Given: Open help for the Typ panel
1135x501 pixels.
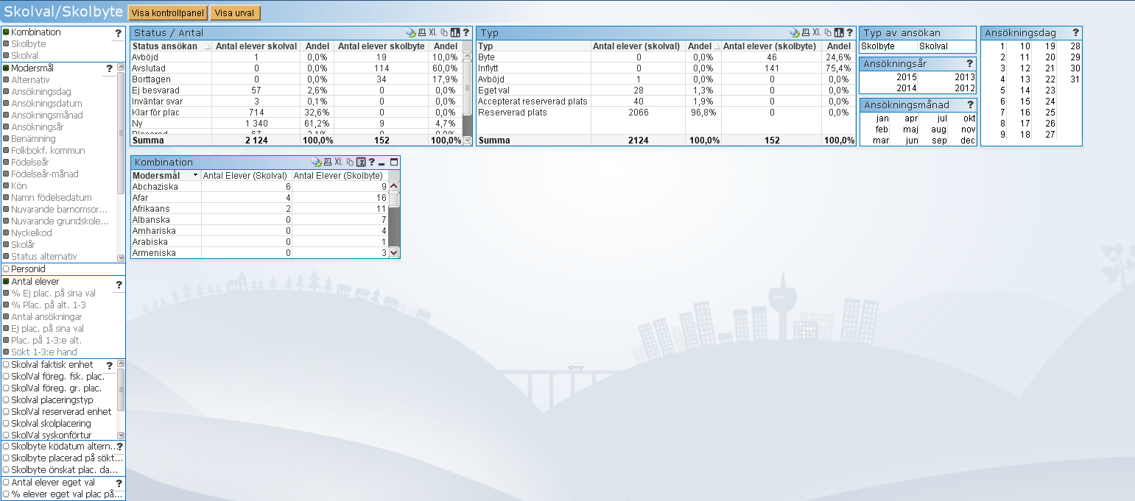Looking at the screenshot, I should tap(848, 32).
